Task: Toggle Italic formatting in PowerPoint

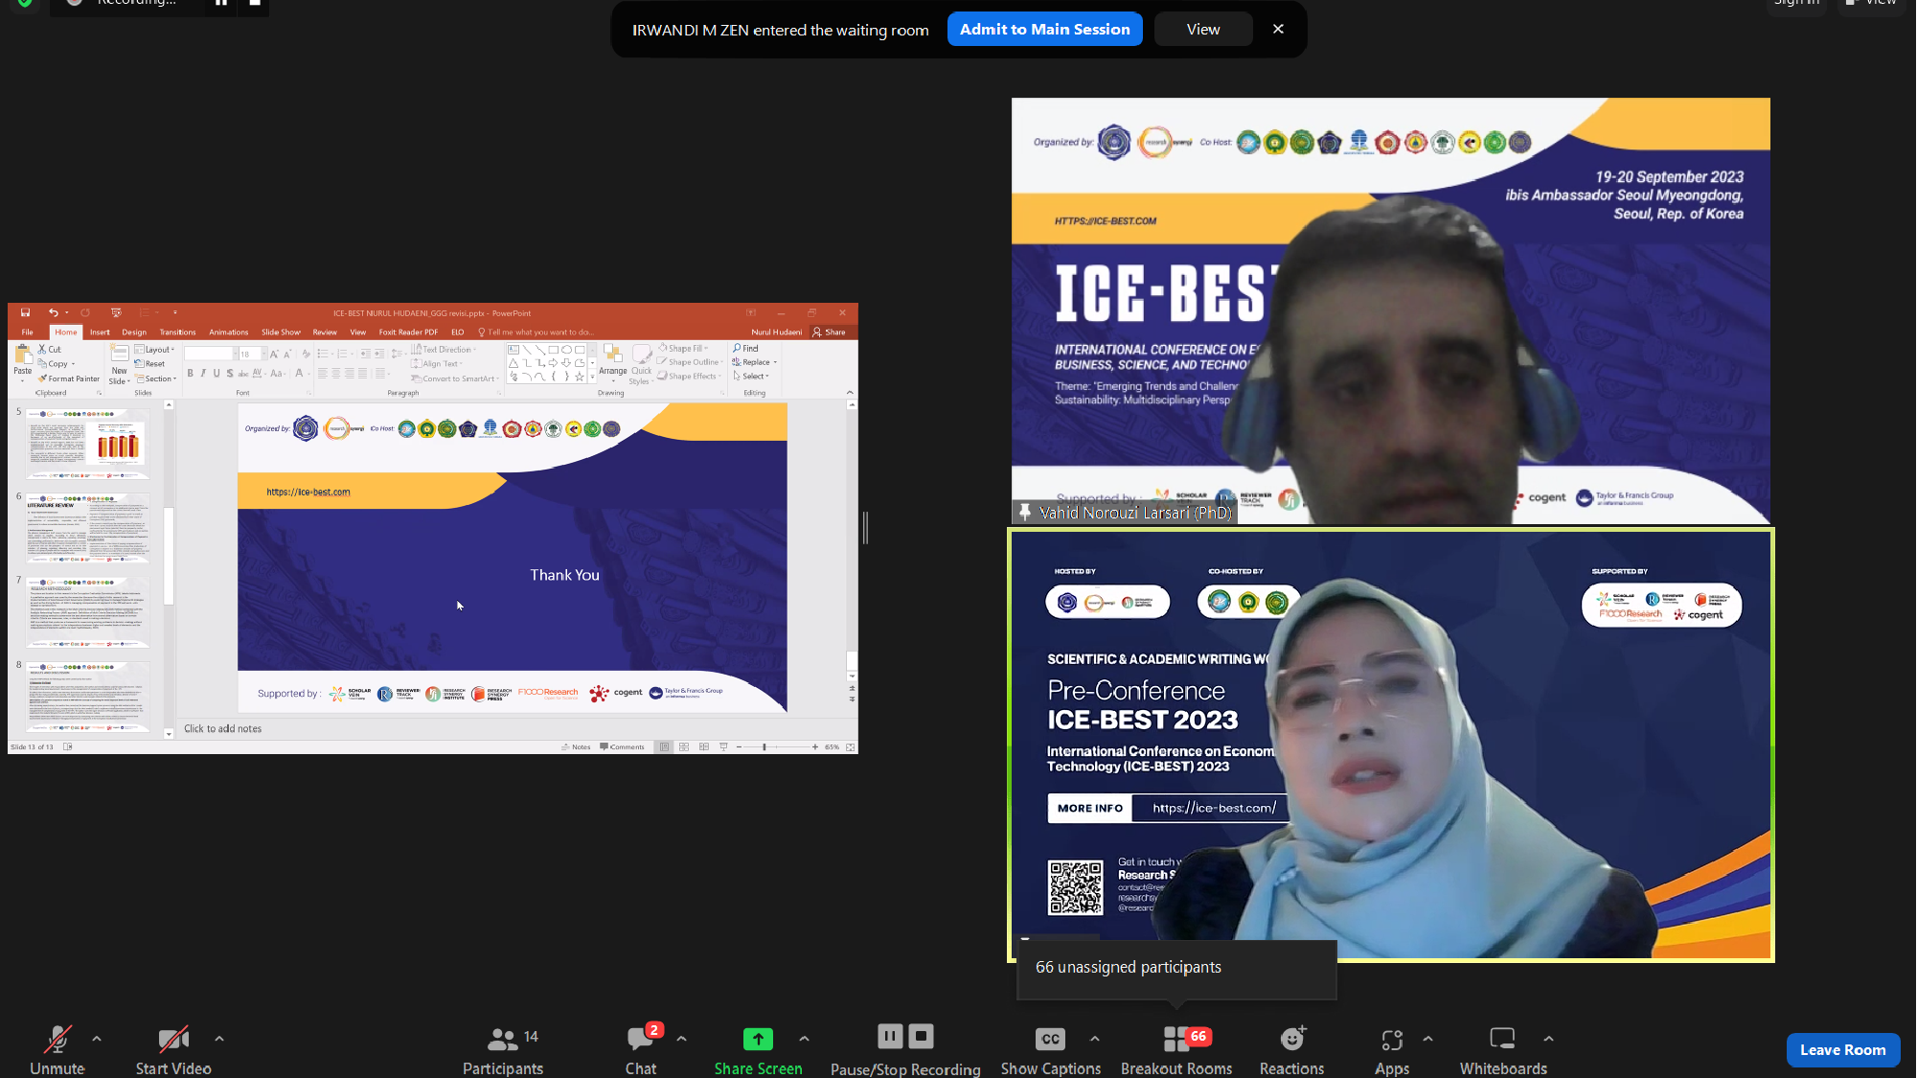Action: [x=203, y=374]
